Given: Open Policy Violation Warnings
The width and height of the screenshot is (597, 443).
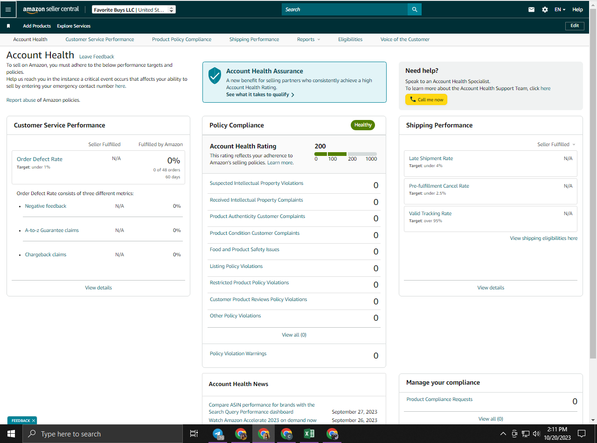Looking at the screenshot, I should (238, 354).
